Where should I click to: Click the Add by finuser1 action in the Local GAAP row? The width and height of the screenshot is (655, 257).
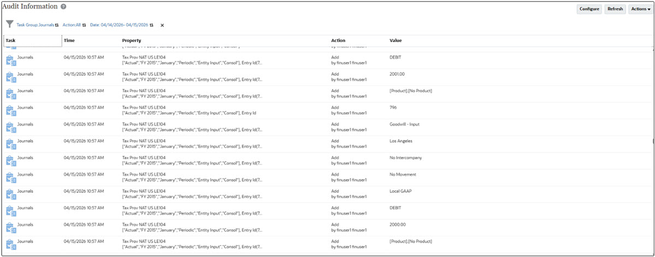click(x=349, y=194)
